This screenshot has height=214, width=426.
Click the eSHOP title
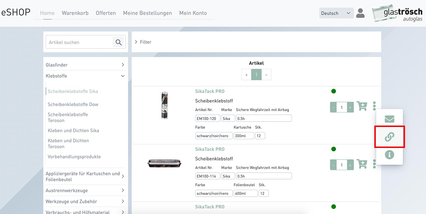coord(16,12)
